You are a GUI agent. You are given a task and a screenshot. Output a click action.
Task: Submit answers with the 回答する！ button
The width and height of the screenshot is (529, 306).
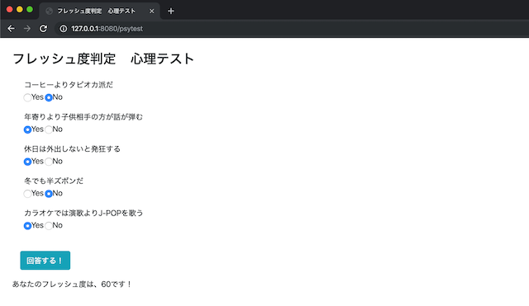45,260
